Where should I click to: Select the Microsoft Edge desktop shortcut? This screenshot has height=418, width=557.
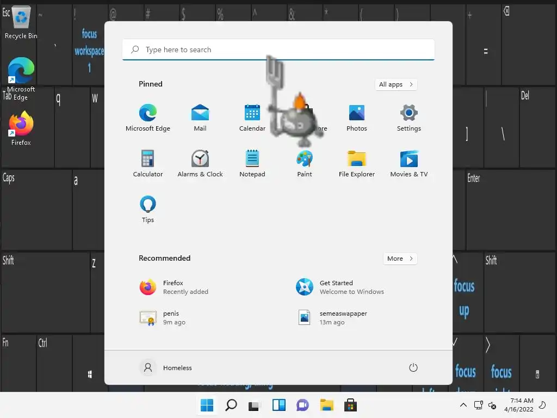(21, 79)
